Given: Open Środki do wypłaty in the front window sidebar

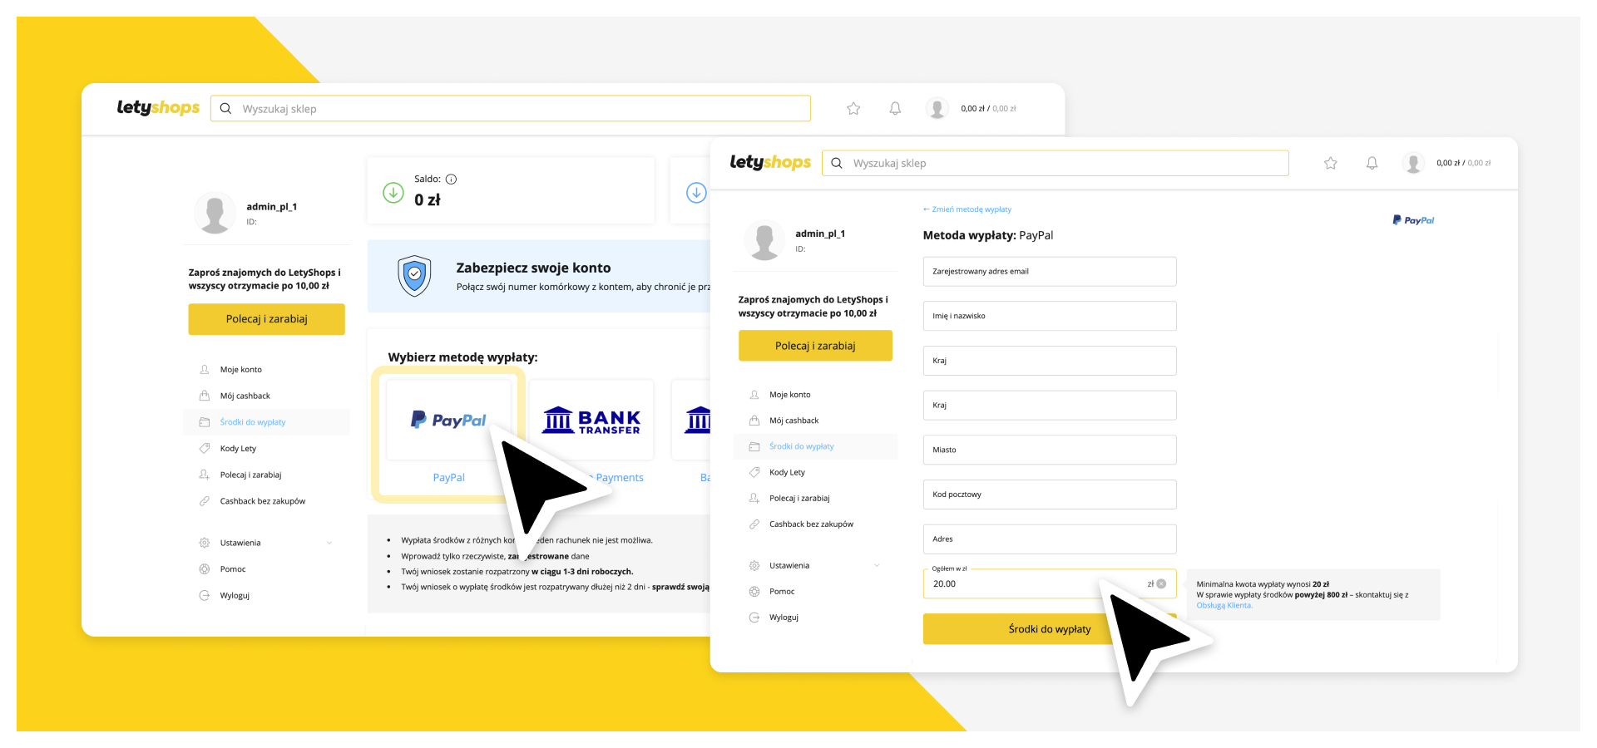Looking at the screenshot, I should [815, 446].
